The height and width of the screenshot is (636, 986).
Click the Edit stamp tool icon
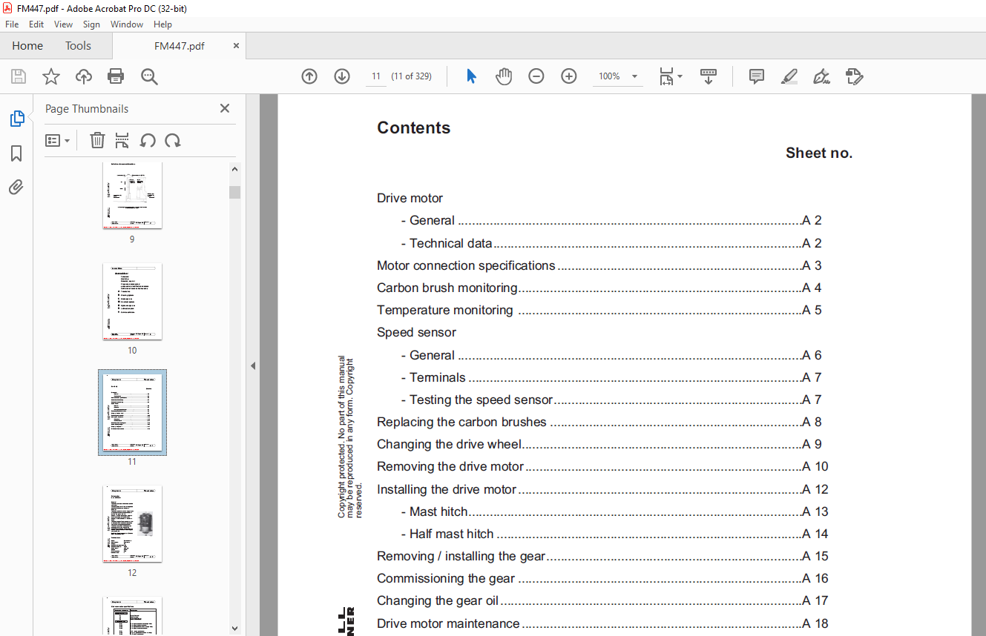tap(855, 76)
